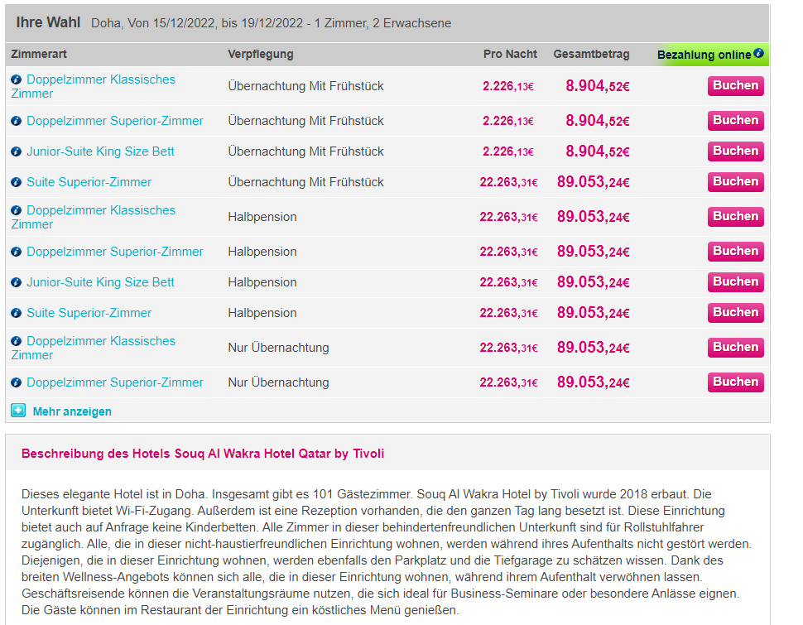Click info icon for Nur Übernachtung Doppelzimmer Superior-Zimmer
Screen dimensions: 803x625
point(16,382)
